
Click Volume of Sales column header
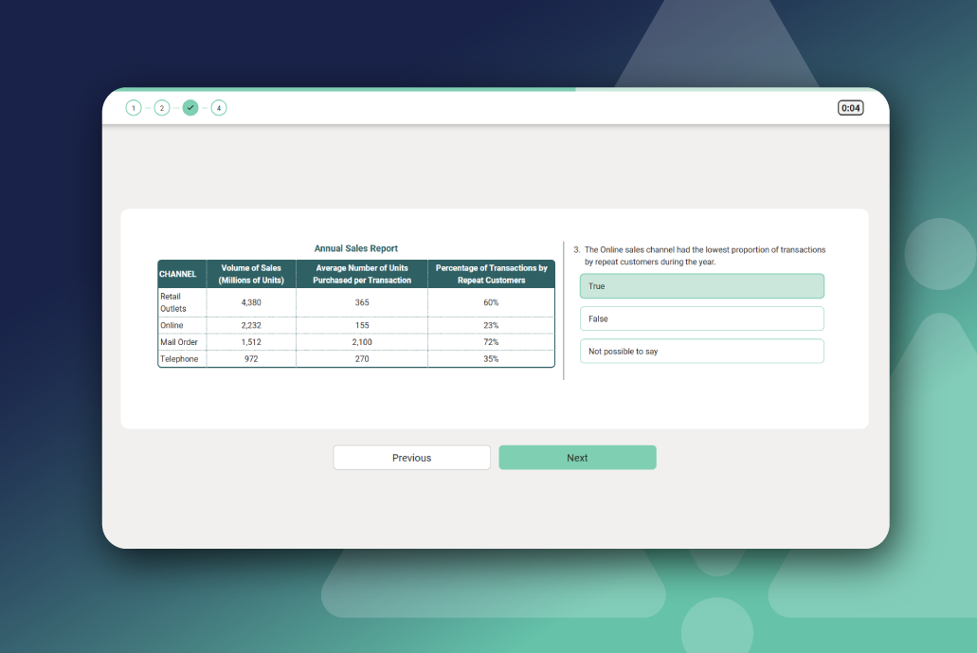(251, 274)
